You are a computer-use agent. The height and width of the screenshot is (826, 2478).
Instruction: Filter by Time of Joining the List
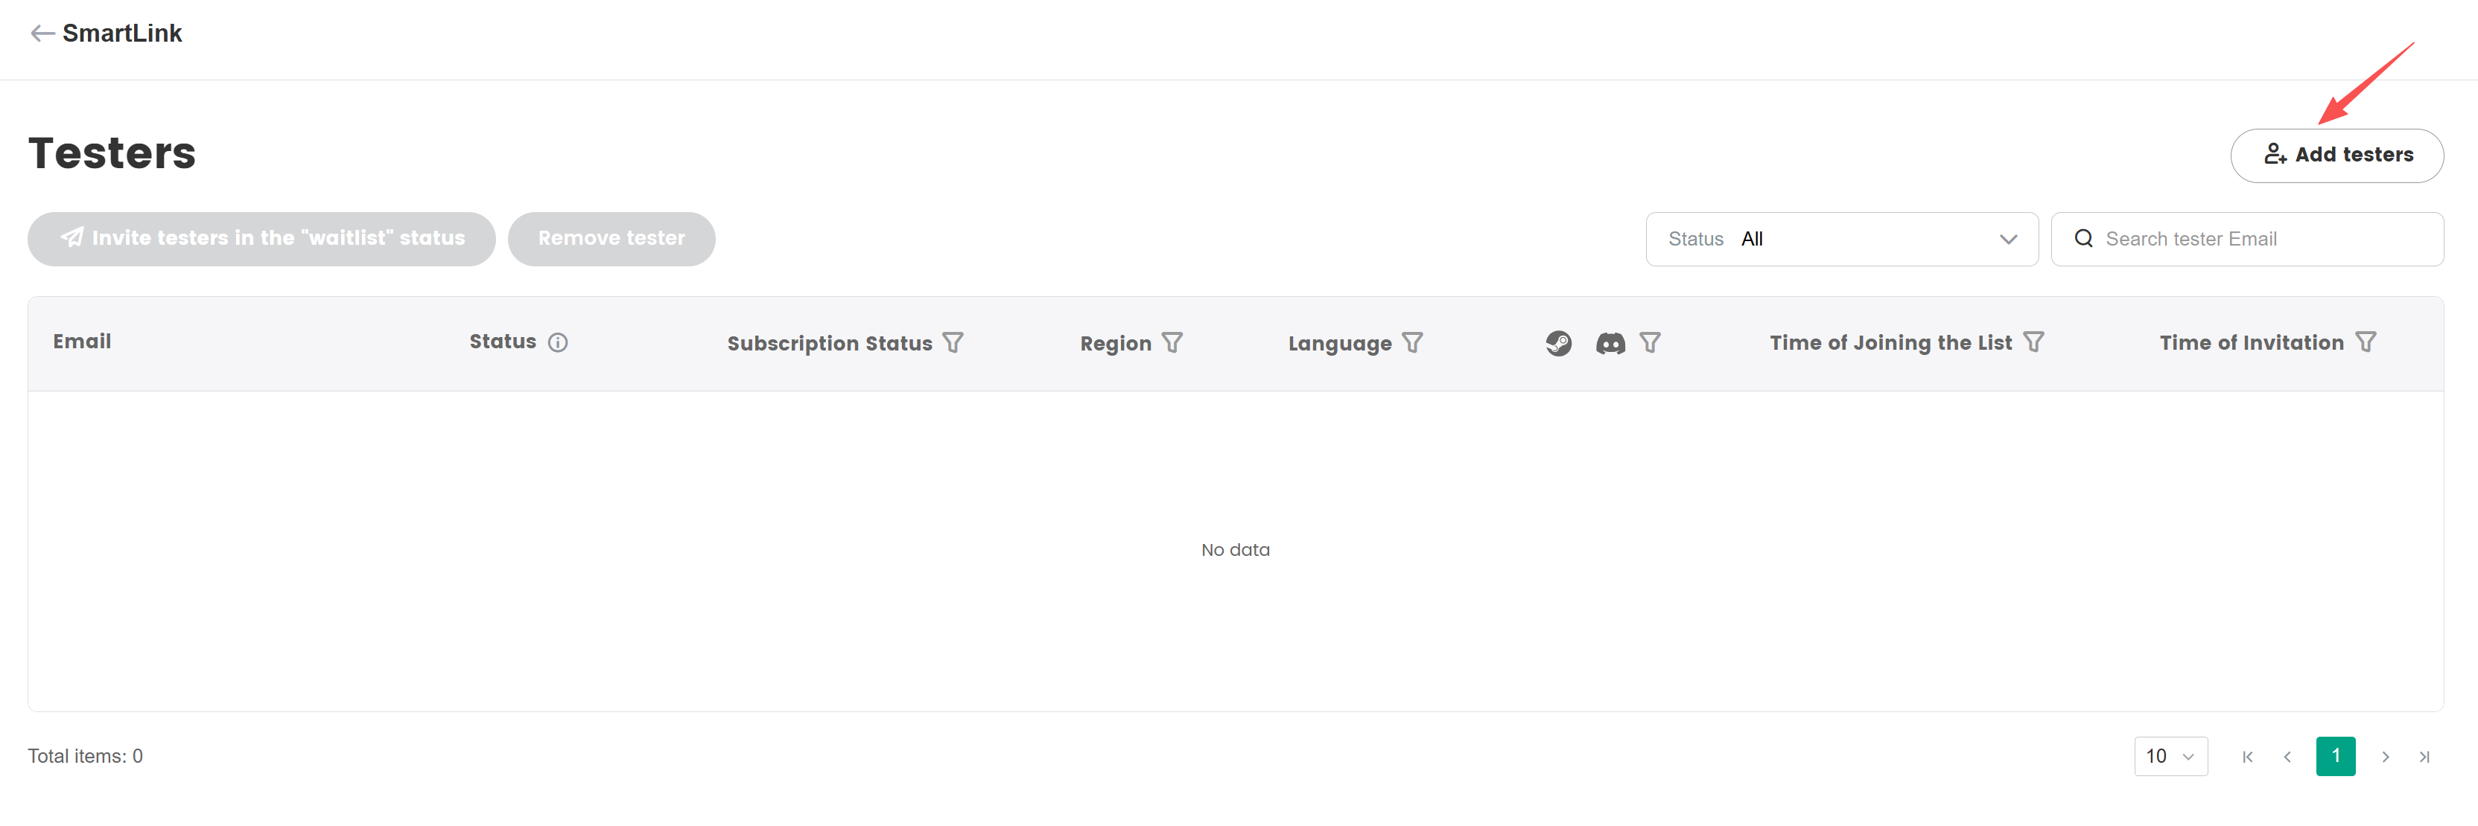click(x=2033, y=342)
